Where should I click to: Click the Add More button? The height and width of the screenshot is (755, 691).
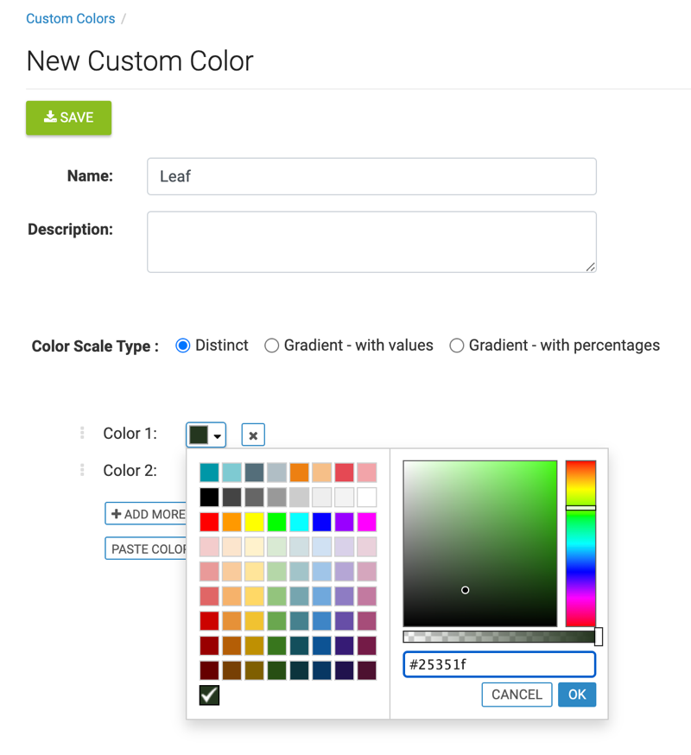(x=147, y=514)
